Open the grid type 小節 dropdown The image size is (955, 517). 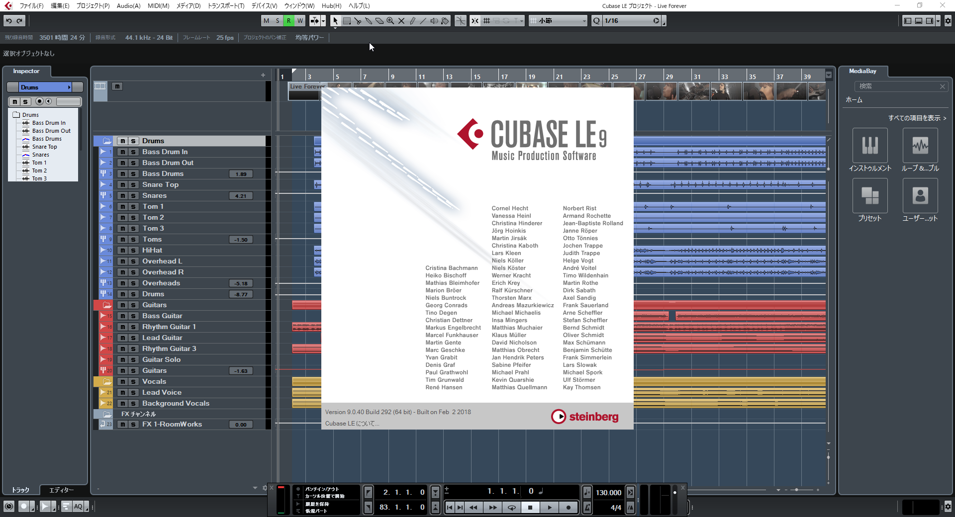click(558, 21)
